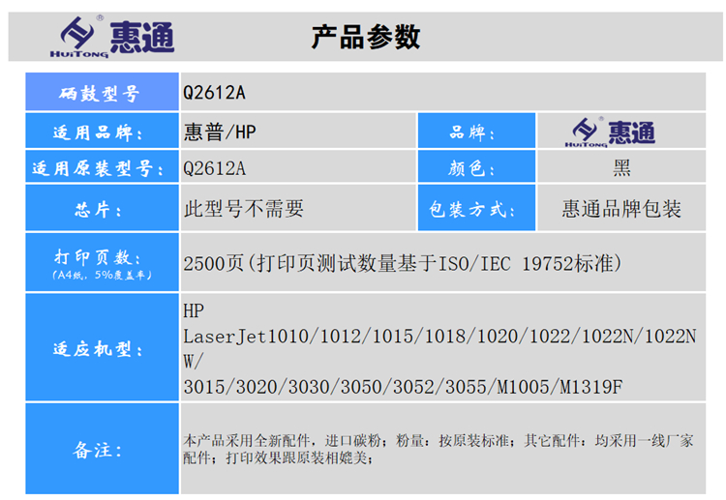
Task: Click the 3015/3020/3030 model list line
Action: tap(403, 387)
